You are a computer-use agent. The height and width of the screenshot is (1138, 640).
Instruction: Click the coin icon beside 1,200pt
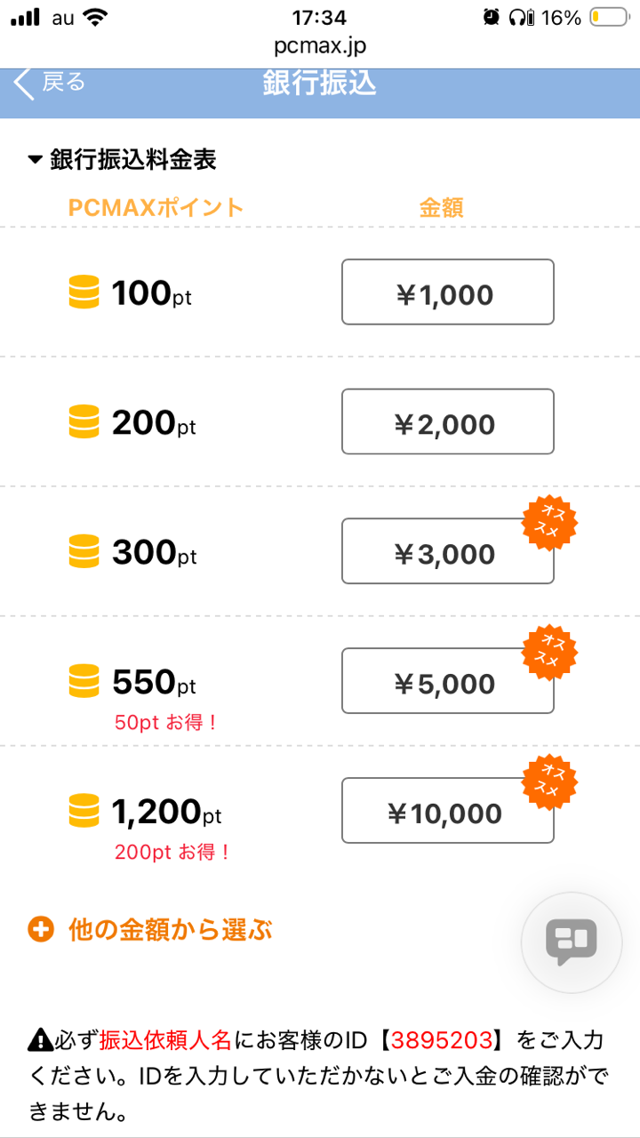click(x=84, y=811)
